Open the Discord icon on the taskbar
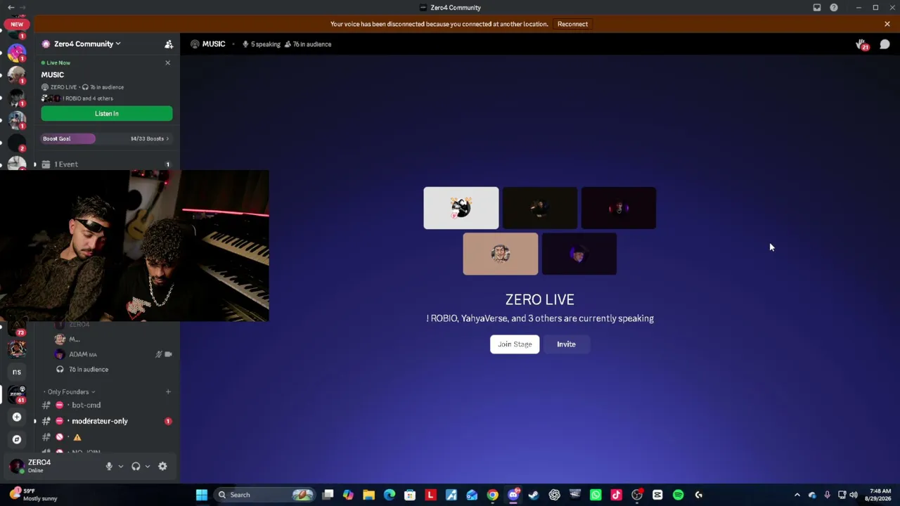This screenshot has height=506, width=900. click(x=513, y=495)
